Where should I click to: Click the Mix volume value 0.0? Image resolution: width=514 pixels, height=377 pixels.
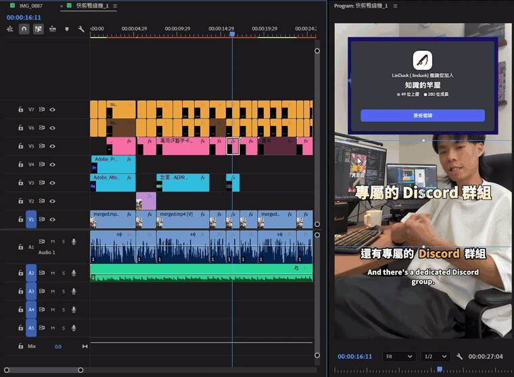coord(57,347)
